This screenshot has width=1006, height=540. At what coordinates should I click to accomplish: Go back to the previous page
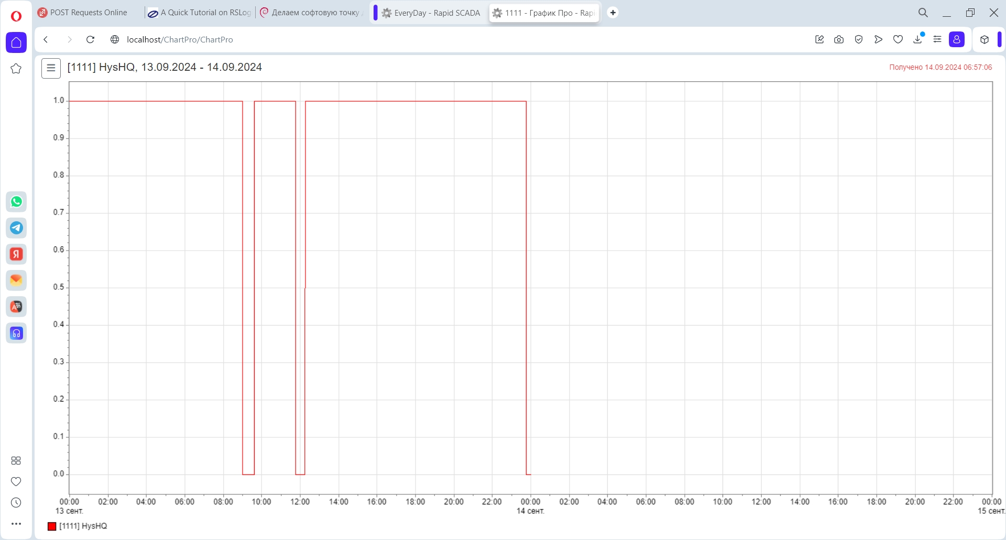(x=46, y=40)
